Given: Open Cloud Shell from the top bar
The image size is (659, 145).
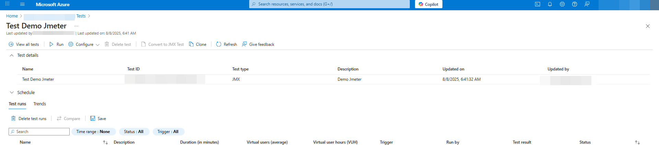Looking at the screenshot, I should pyautogui.click(x=537, y=4).
